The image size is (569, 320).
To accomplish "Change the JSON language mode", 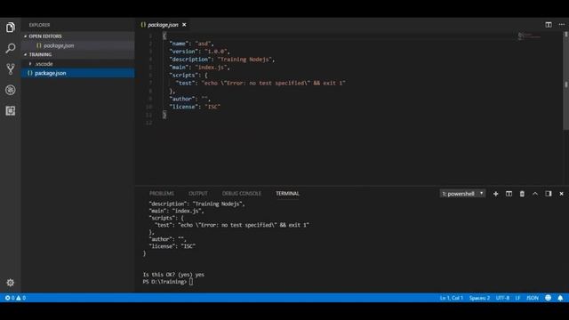I will point(533,298).
